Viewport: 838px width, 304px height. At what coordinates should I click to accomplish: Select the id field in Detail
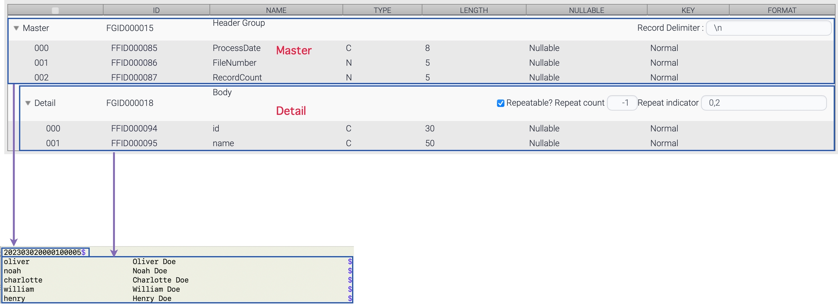pos(216,128)
